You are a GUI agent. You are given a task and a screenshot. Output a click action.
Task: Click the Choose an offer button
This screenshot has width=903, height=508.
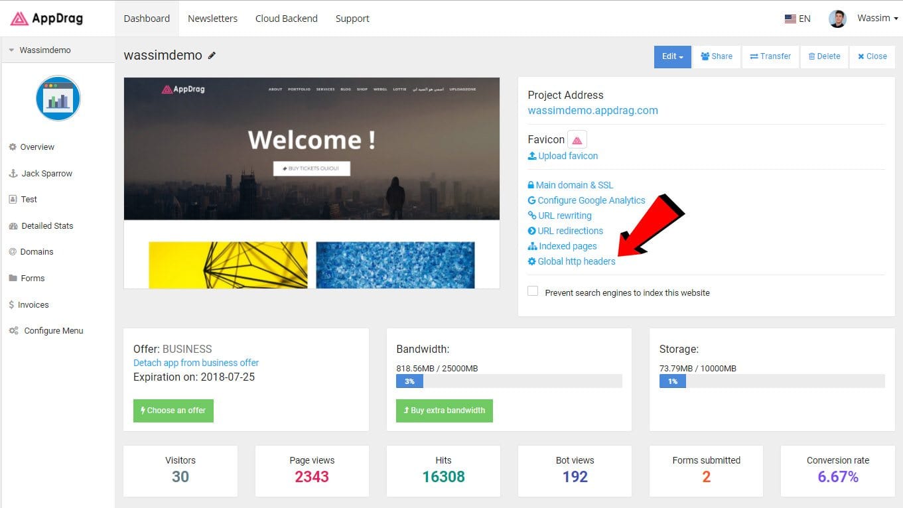[173, 411]
